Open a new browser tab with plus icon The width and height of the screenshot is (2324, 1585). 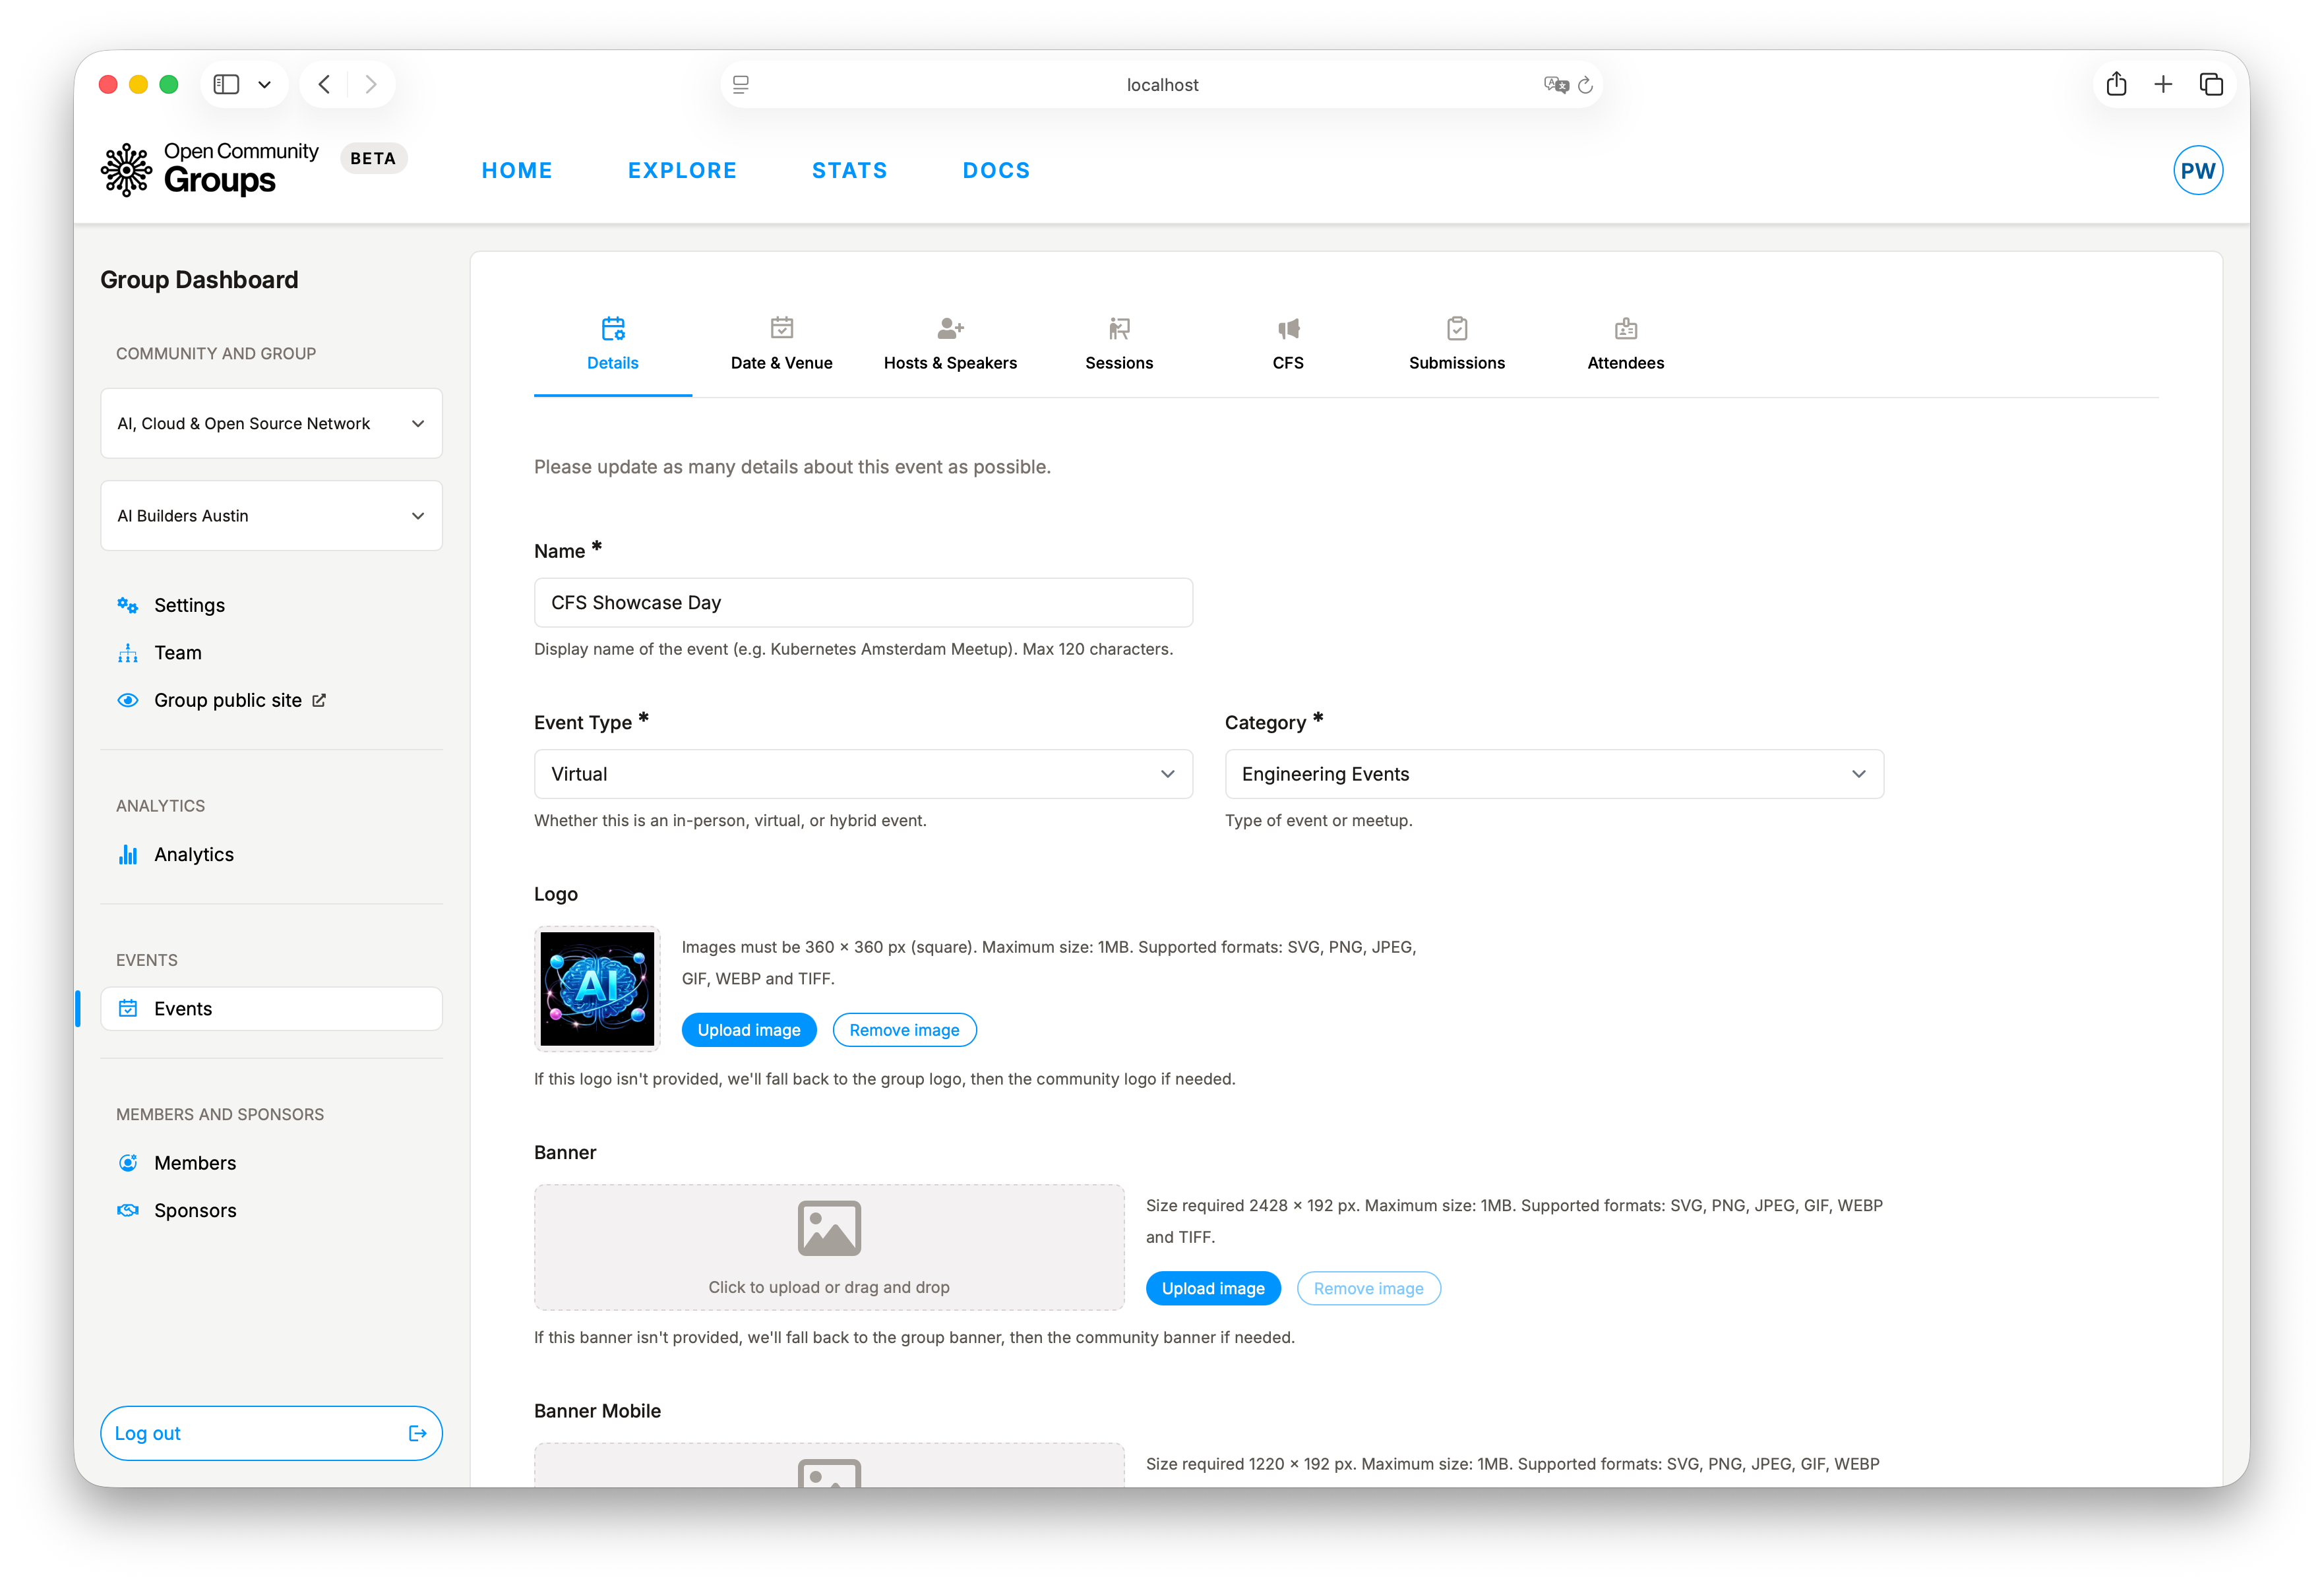pos(2163,84)
